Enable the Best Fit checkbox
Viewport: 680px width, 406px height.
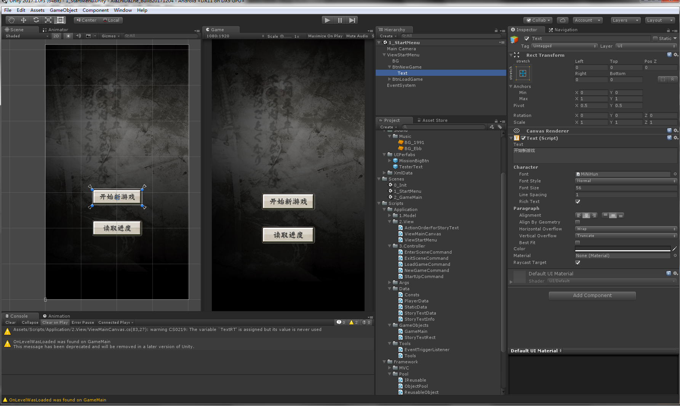(x=578, y=243)
